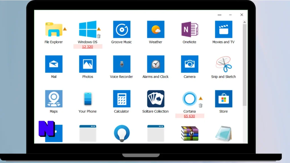Click the Solitare Collection label
Viewport: 290px width, 163px height.
pos(155,111)
